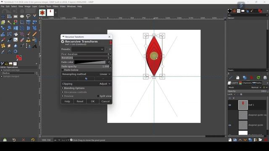The image size is (269, 151).
Task: Click the green refresh brushes icon
Action: tap(258, 78)
